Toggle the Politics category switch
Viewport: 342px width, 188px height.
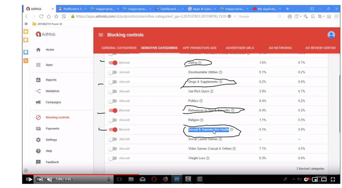point(113,101)
